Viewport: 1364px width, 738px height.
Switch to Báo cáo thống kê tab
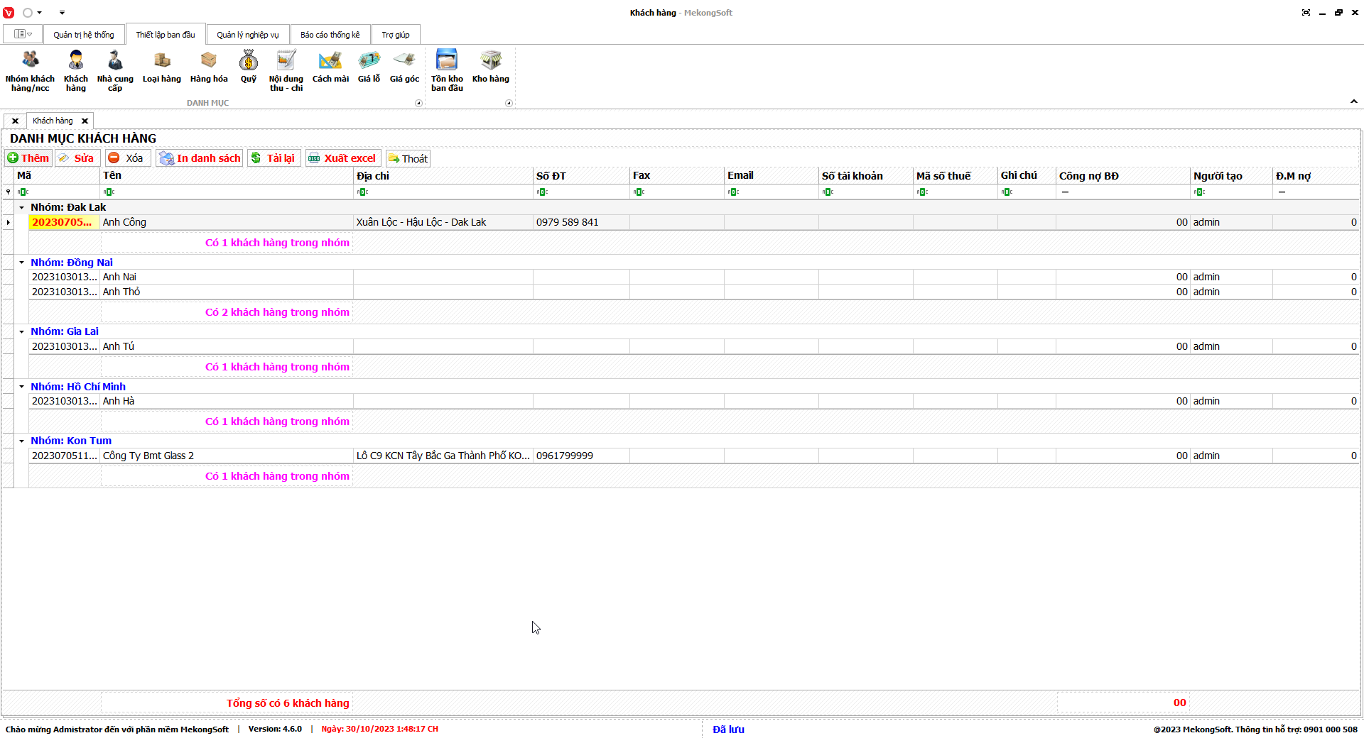coord(330,35)
